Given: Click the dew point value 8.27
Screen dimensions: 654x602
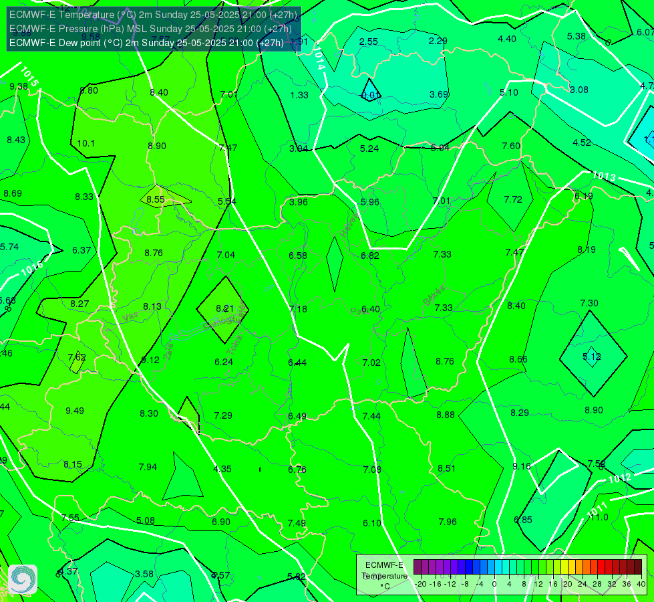Looking at the screenshot, I should click(79, 304).
